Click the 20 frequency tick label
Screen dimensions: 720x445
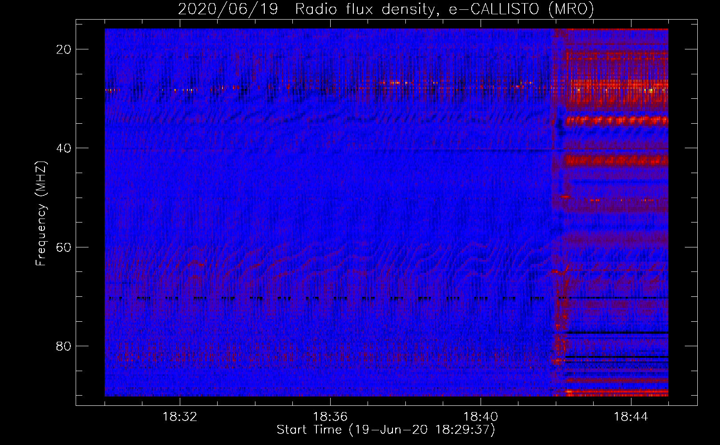pyautogui.click(x=64, y=49)
